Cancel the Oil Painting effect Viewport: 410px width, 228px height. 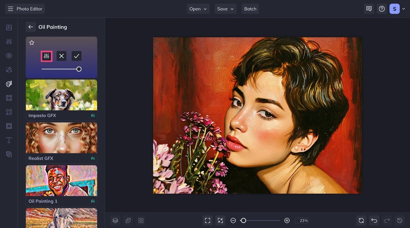(x=62, y=56)
